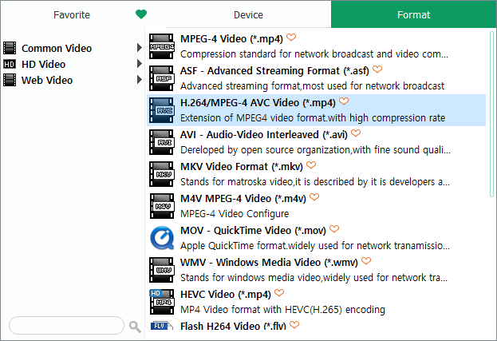This screenshot has width=497, height=341.
Task: Toggle heart for HEVC Video
Action: (279, 293)
